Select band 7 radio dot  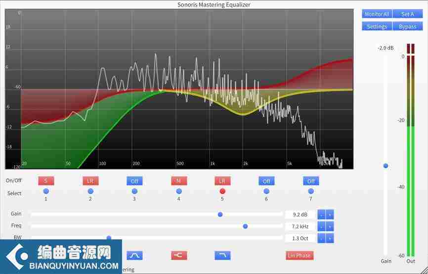(x=311, y=191)
